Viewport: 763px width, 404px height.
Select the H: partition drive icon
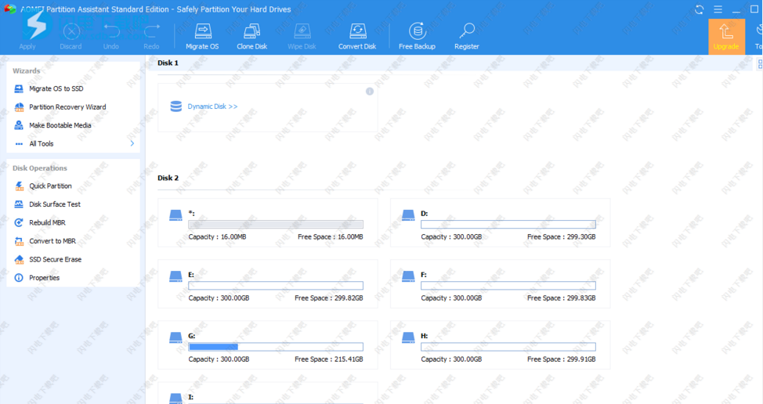(408, 337)
